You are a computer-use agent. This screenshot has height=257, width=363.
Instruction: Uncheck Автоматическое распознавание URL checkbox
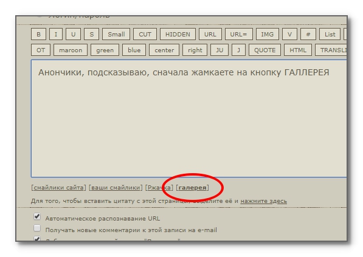pyautogui.click(x=37, y=216)
